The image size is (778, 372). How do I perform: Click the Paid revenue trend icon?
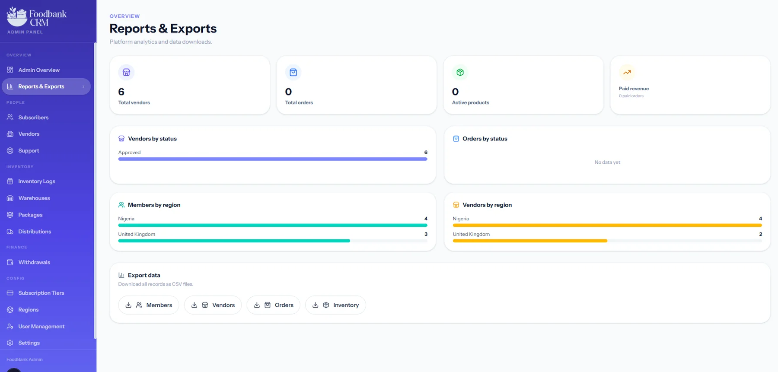627,72
